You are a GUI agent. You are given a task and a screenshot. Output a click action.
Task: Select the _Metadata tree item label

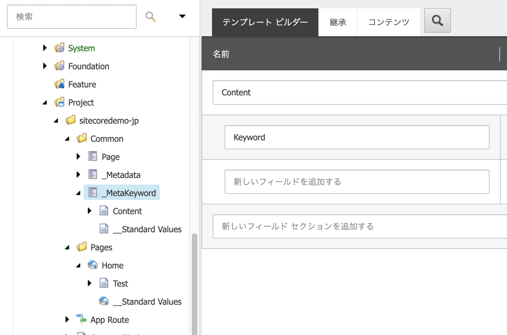(121, 175)
